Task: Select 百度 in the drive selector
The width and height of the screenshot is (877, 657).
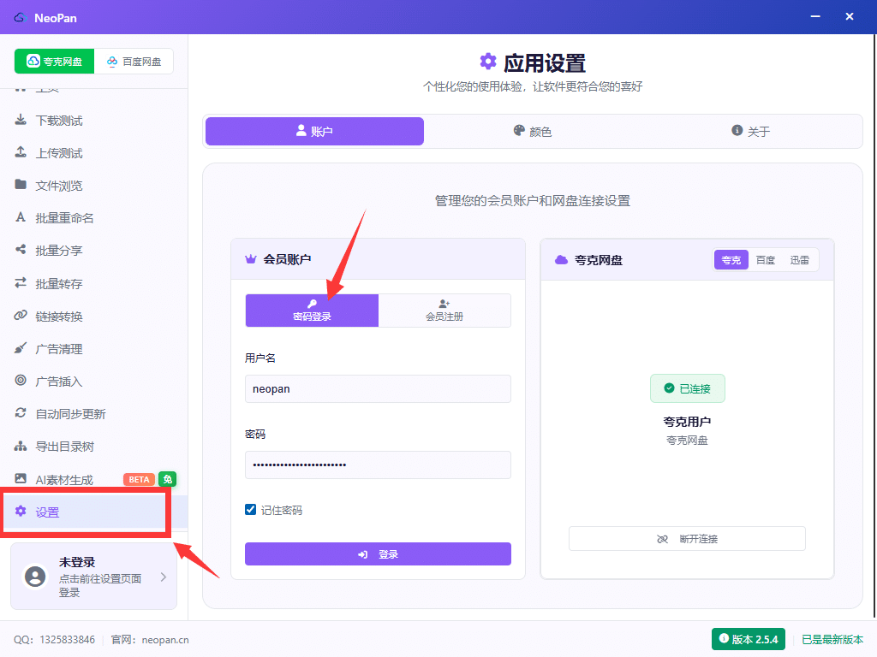Action: [x=765, y=260]
